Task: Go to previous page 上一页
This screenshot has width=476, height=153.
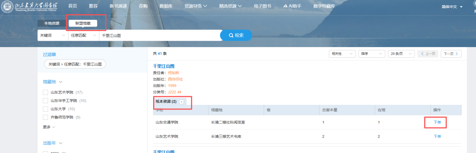Action: [x=428, y=54]
